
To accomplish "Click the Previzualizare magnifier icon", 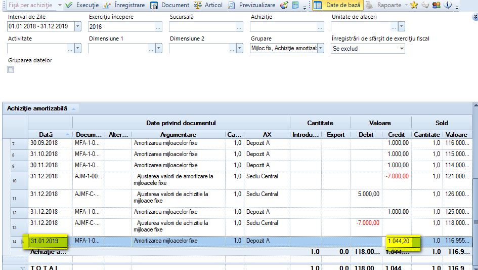I will pyautogui.click(x=232, y=5).
